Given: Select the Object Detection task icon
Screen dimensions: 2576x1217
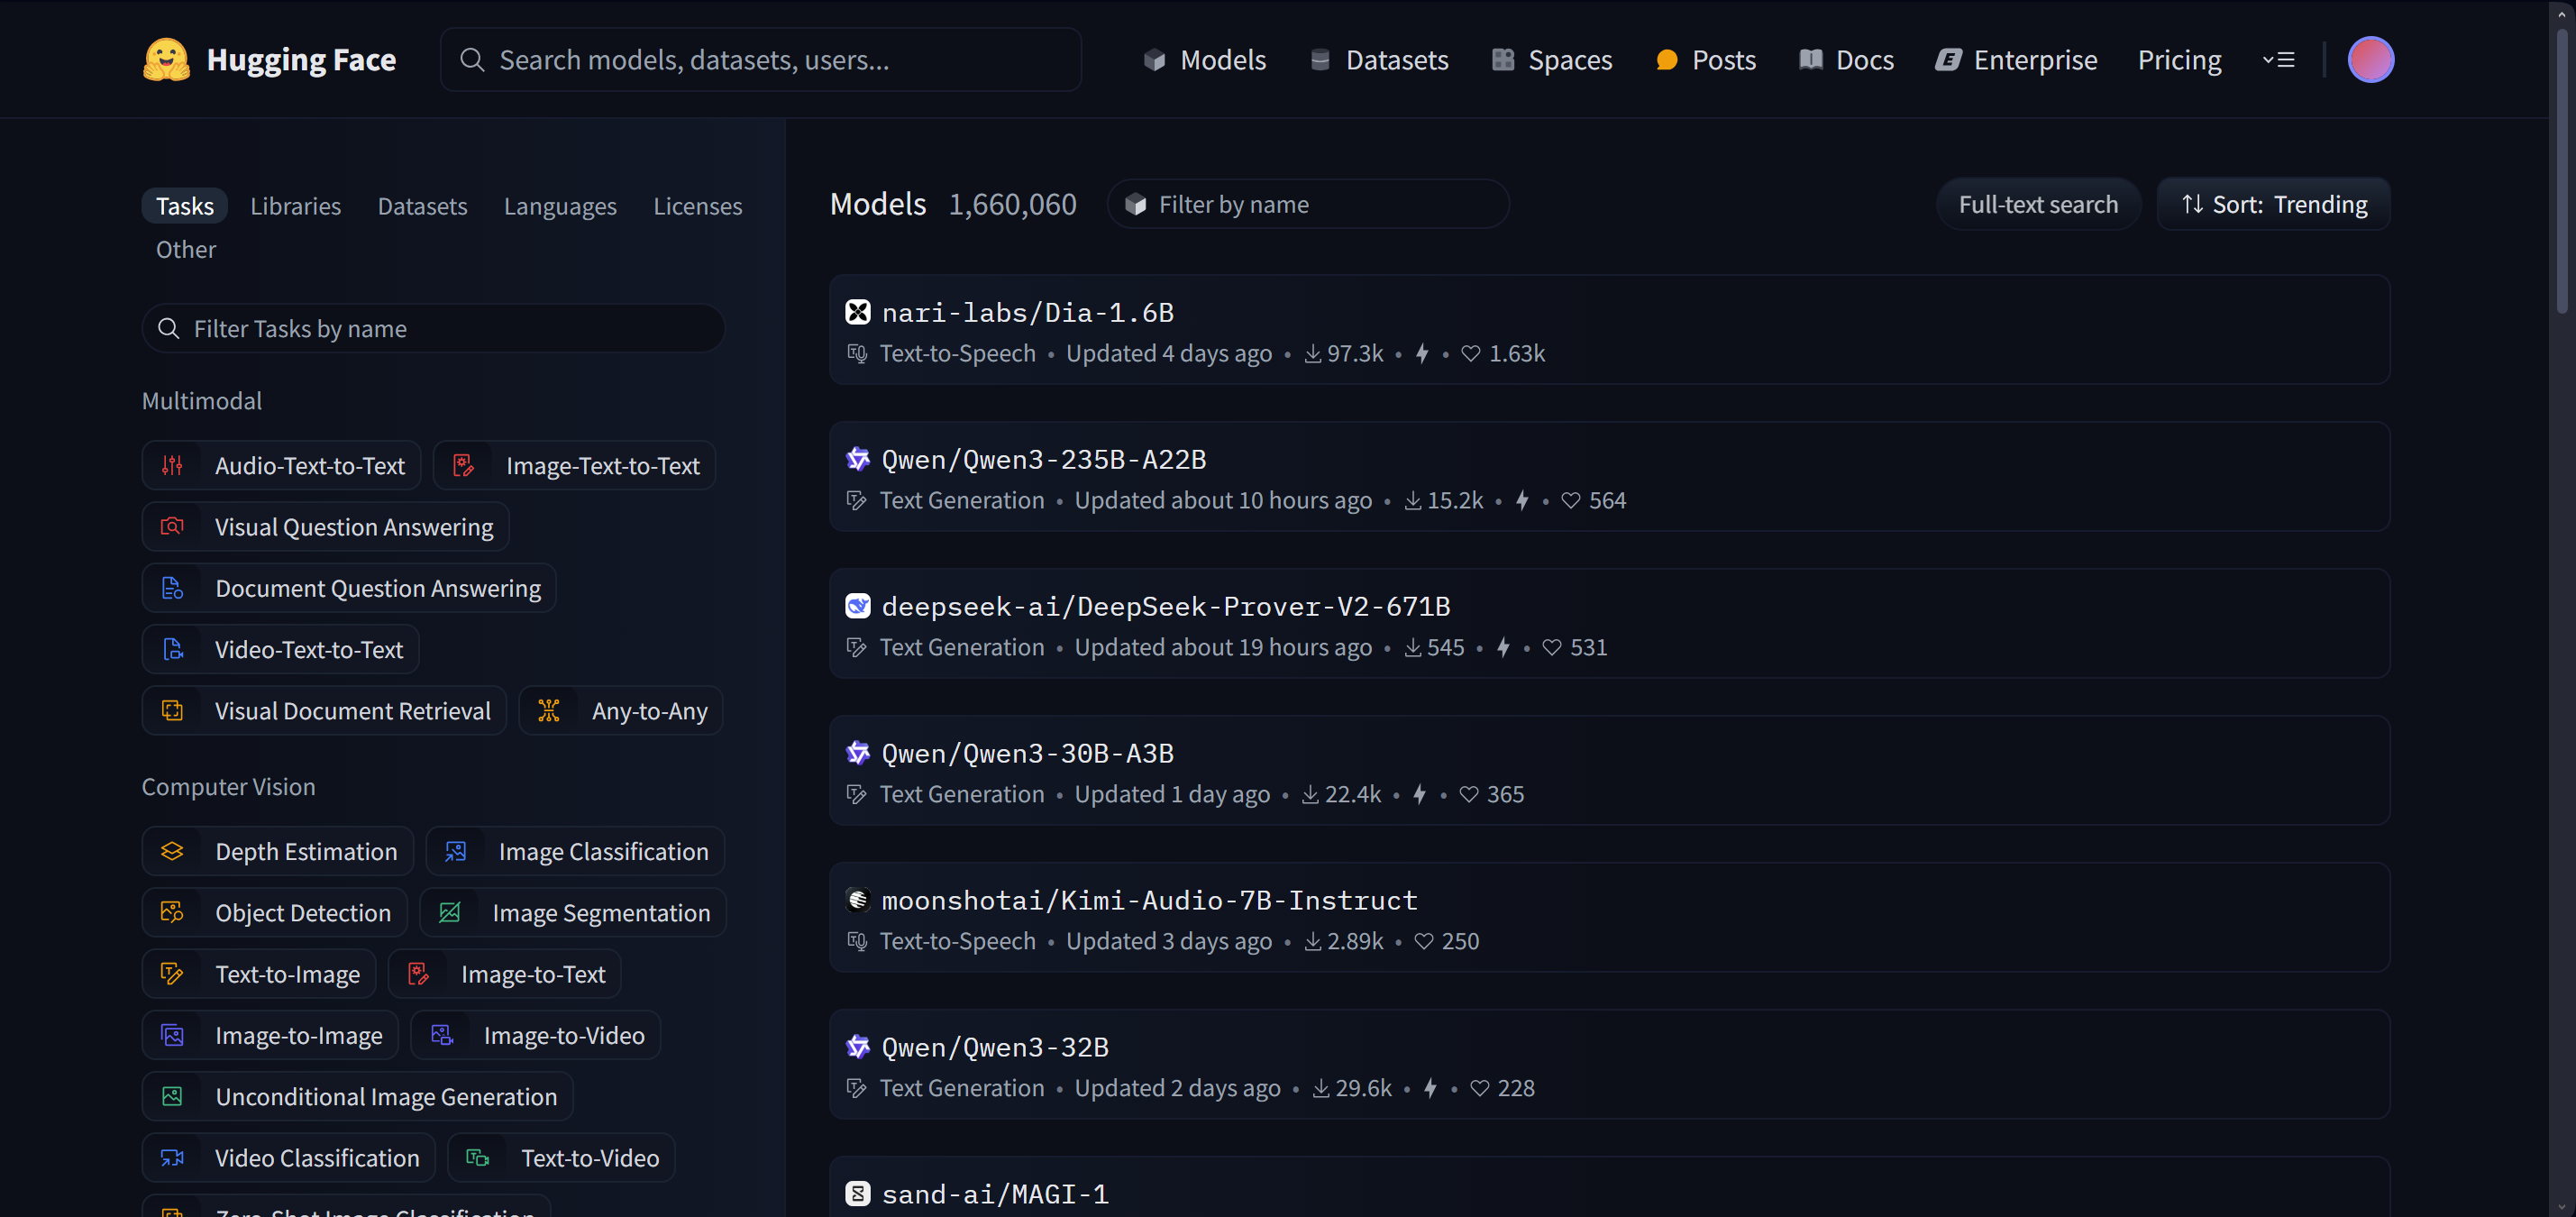Looking at the screenshot, I should point(172,912).
